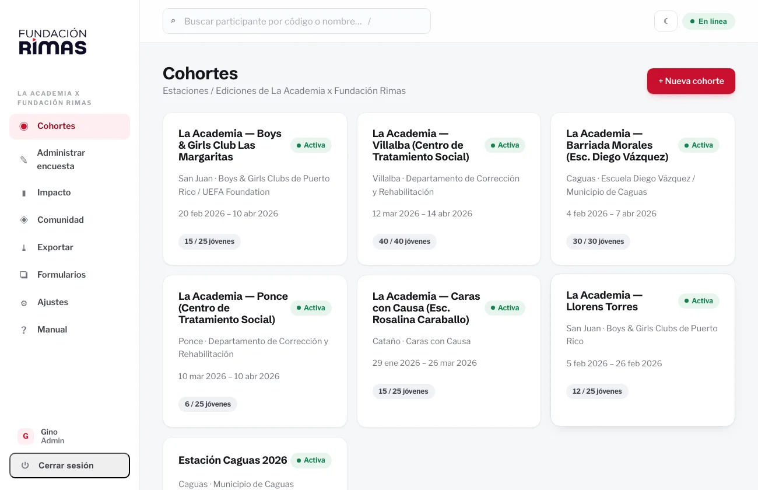Click the Administrar encuesta pencil icon
The height and width of the screenshot is (490, 758).
point(24,159)
